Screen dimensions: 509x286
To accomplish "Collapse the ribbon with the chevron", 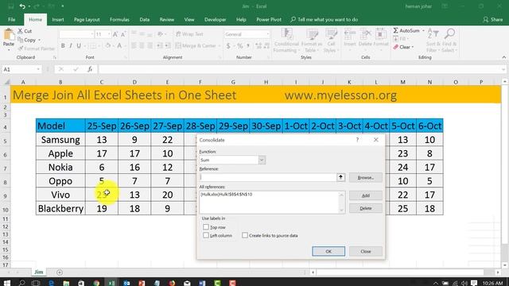I will [503, 57].
